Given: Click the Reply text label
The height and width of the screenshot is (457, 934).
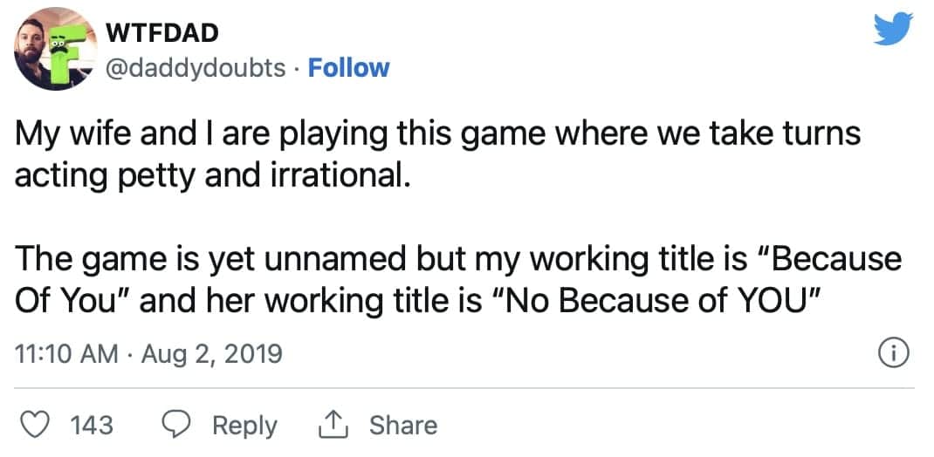Looking at the screenshot, I should click(x=244, y=426).
